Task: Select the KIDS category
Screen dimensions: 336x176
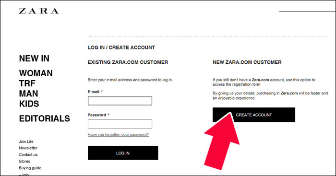Action: pos(29,104)
